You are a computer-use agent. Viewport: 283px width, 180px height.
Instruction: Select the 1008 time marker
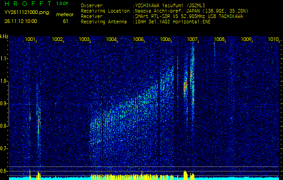click(219, 39)
